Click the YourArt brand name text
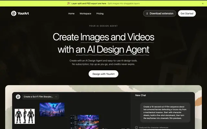The height and width of the screenshot is (129, 207). [x=23, y=14]
